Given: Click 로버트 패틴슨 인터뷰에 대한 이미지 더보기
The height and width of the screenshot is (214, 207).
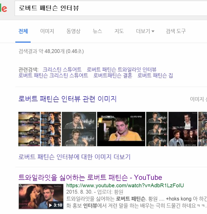Looking at the screenshot, I should [x=74, y=157].
